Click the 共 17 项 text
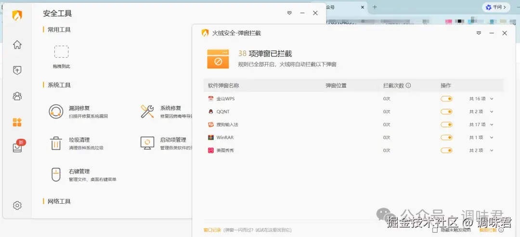 coord(477,124)
